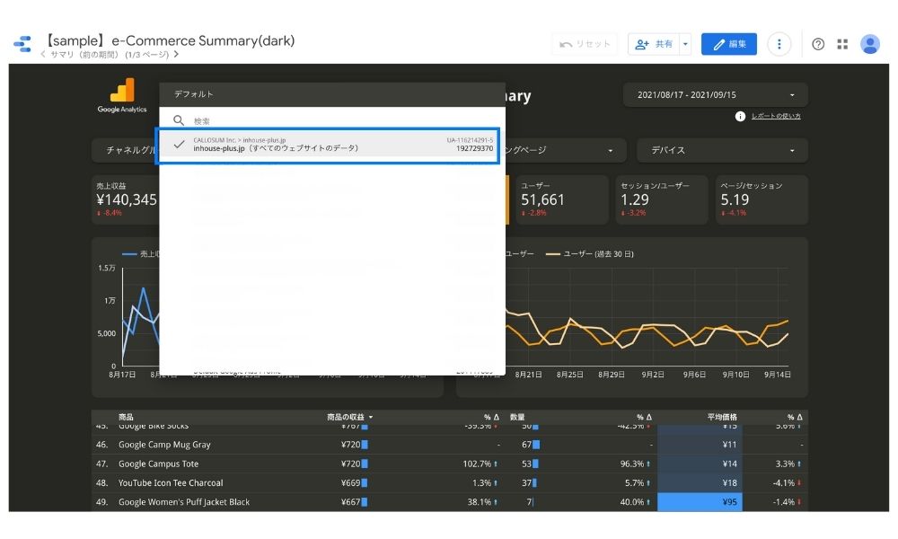Image resolution: width=898 pixels, height=539 pixels.
Task: Click the search magnifier icon
Action: [179, 120]
